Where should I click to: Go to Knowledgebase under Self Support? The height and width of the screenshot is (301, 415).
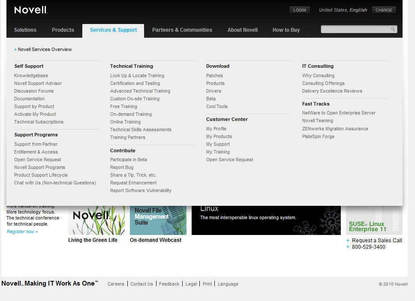[x=31, y=75]
